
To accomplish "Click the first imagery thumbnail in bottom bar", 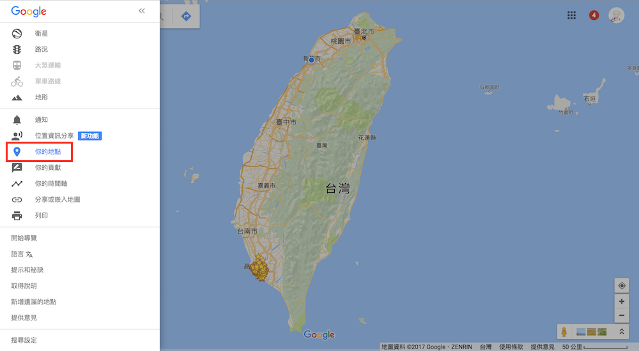I will point(581,332).
